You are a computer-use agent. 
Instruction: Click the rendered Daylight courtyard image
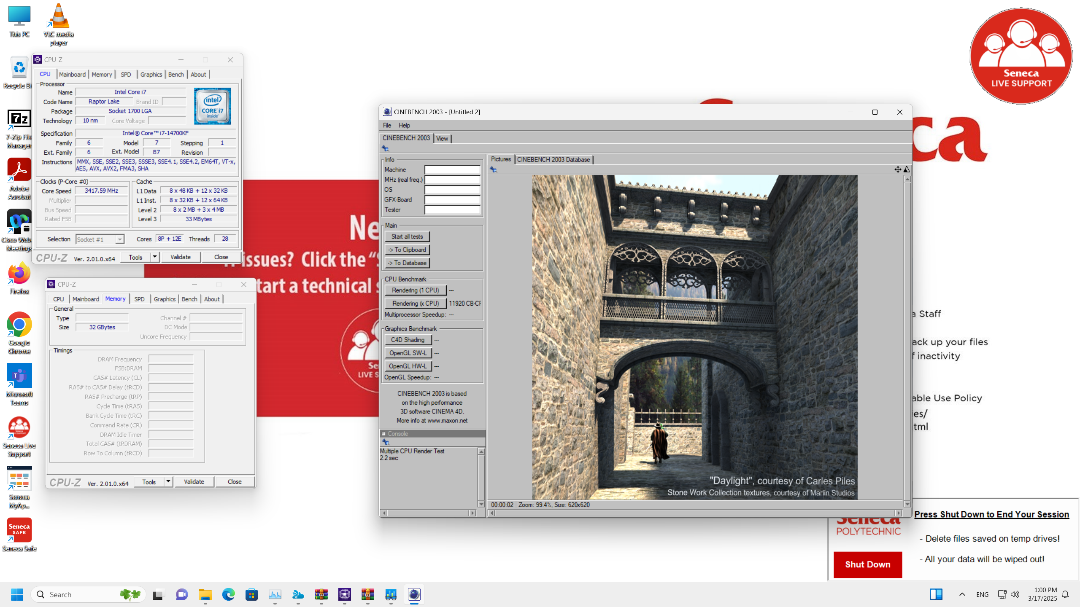pos(694,337)
